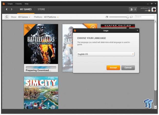Click the Accept button
The height and width of the screenshot is (115, 159).
click(x=113, y=68)
